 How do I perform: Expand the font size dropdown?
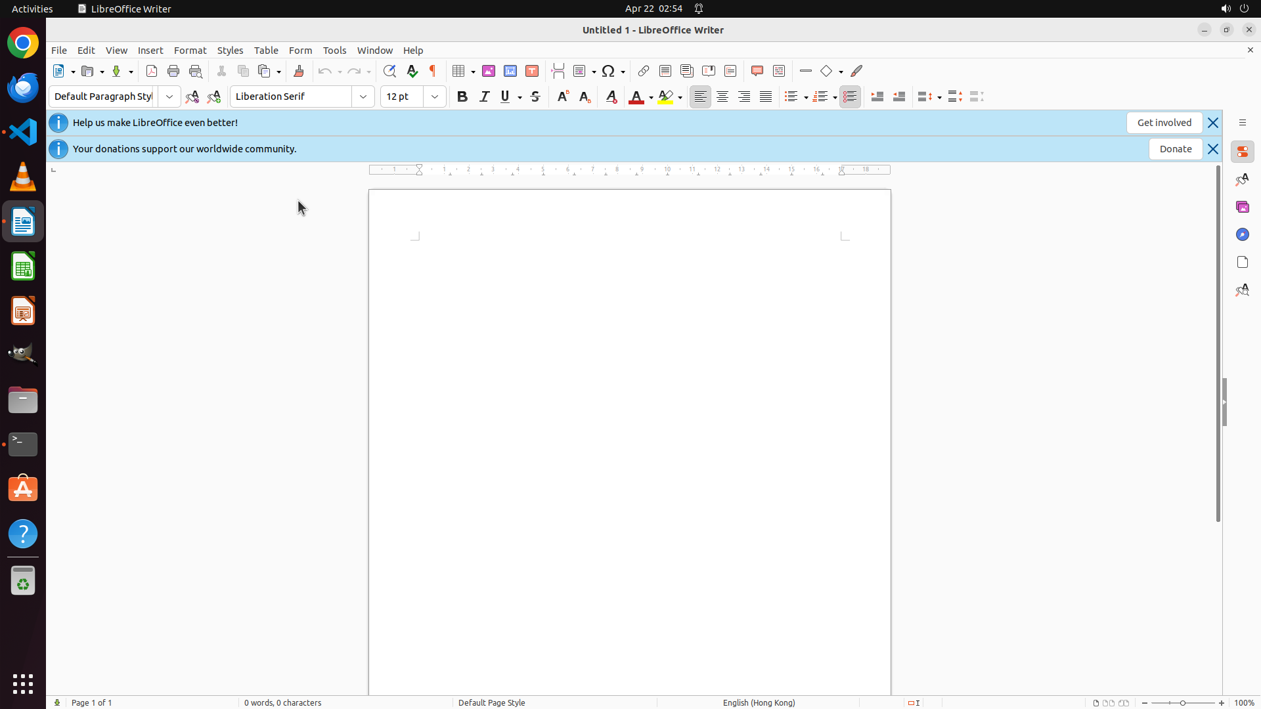pos(435,97)
